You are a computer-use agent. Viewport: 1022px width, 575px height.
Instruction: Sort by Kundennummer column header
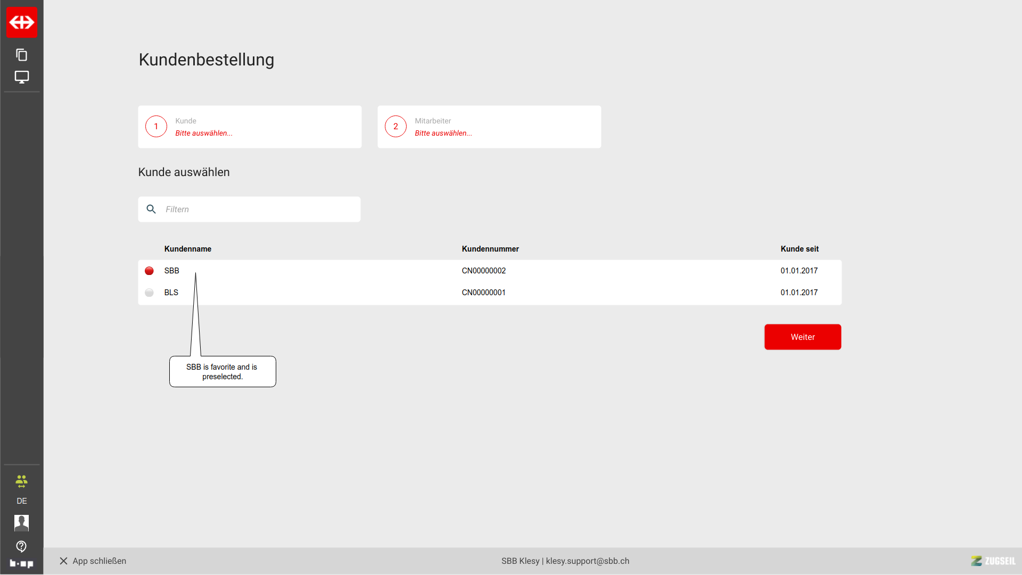click(490, 249)
